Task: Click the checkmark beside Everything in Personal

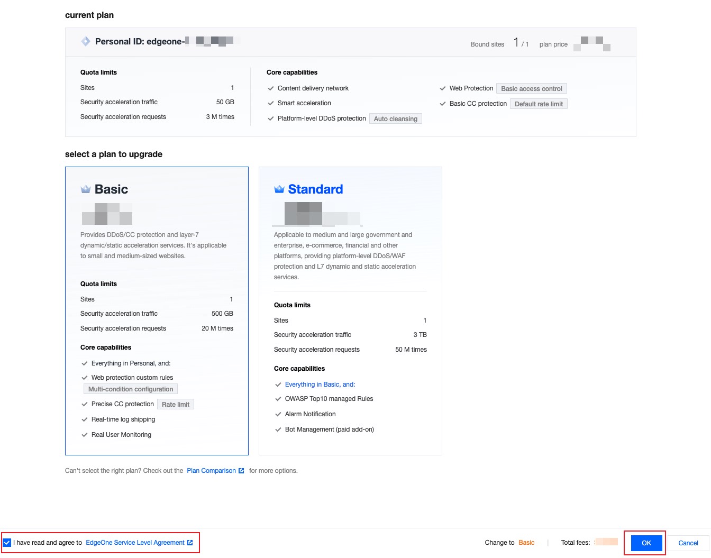Action: point(85,363)
